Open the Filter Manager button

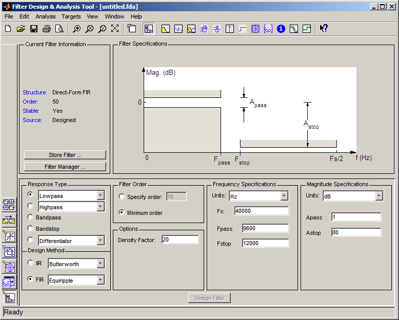(65, 167)
